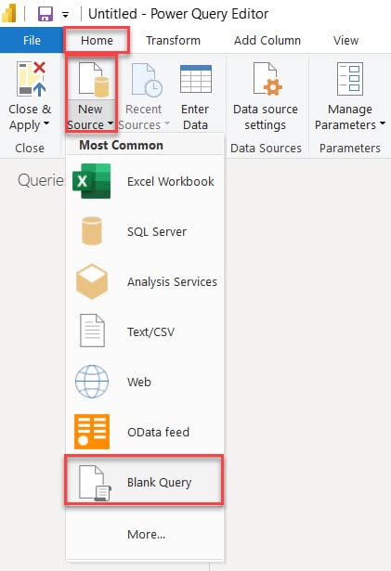Click the Data source settings label
This screenshot has height=571, width=391.
click(266, 117)
